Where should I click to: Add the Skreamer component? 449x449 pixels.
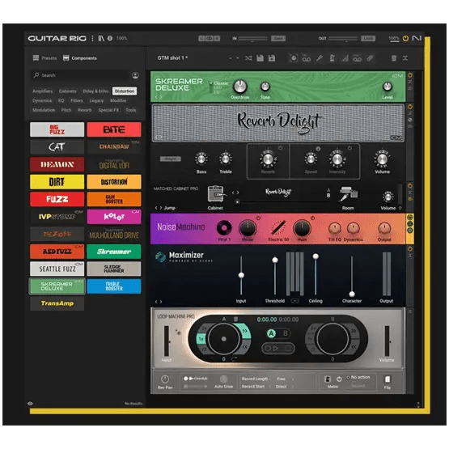[x=114, y=252]
